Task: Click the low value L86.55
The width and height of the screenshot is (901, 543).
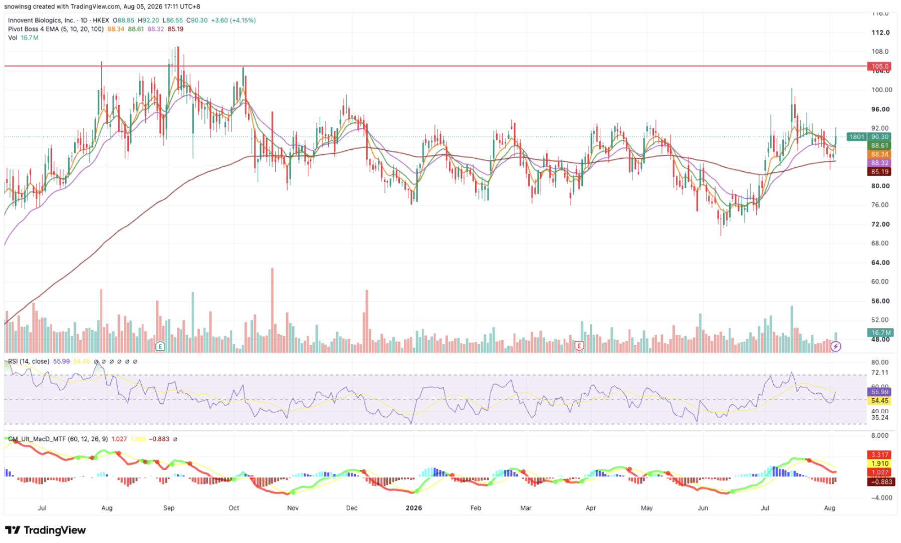Action: click(173, 21)
